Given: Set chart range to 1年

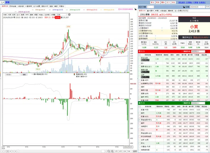Looking at the screenshot, I should (124, 151).
